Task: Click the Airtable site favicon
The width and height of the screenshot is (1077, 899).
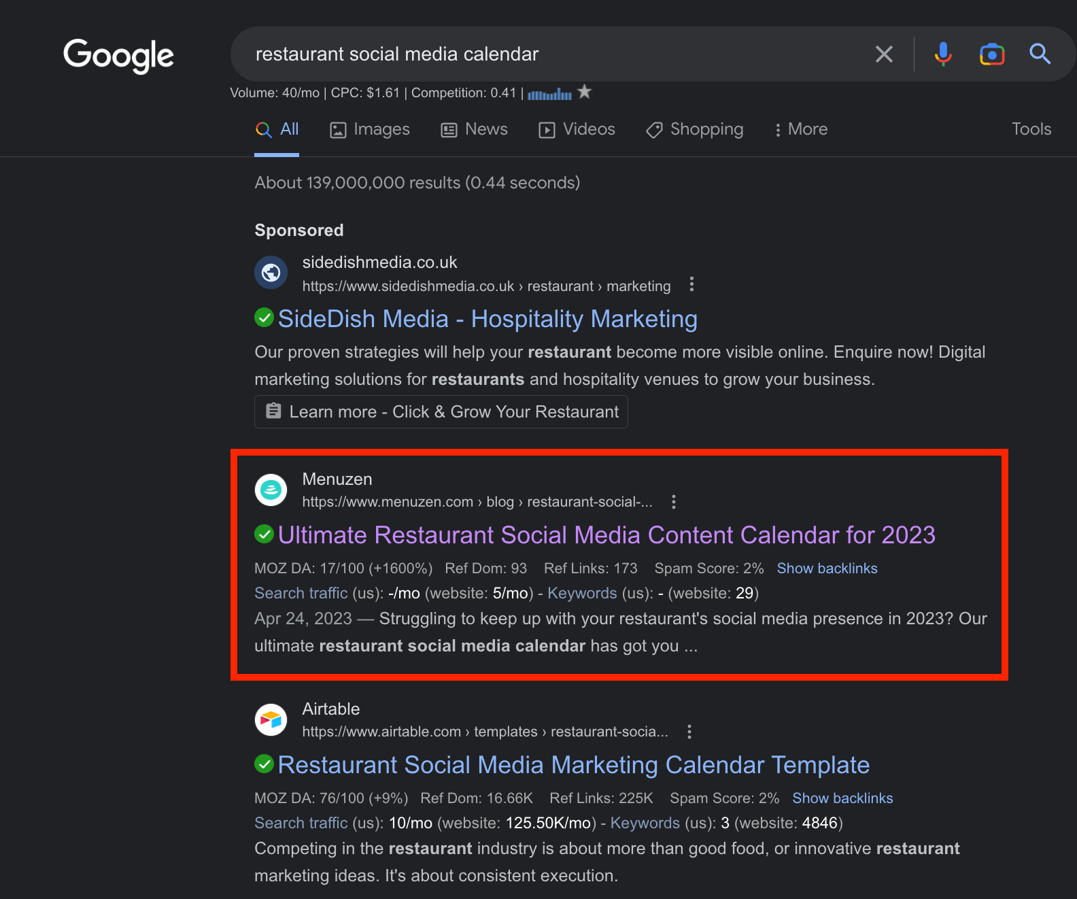Action: pyautogui.click(x=271, y=719)
